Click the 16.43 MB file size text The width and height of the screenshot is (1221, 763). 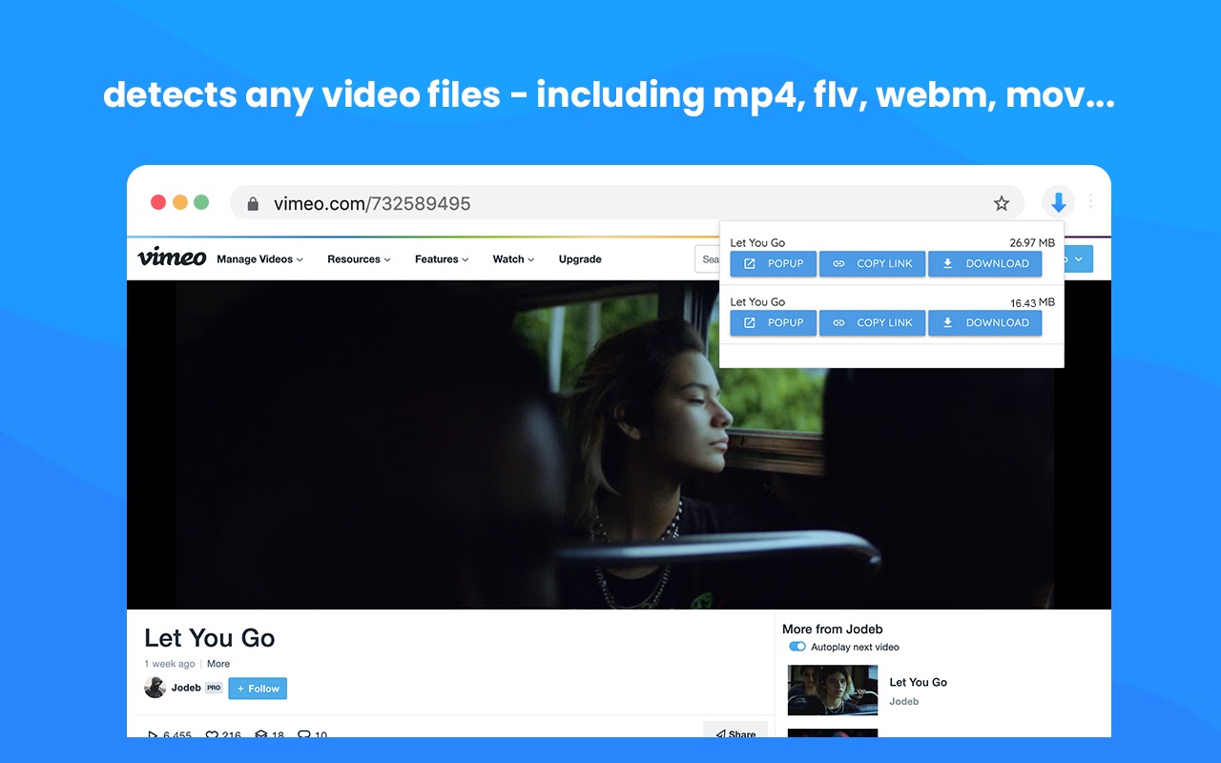coord(1032,302)
